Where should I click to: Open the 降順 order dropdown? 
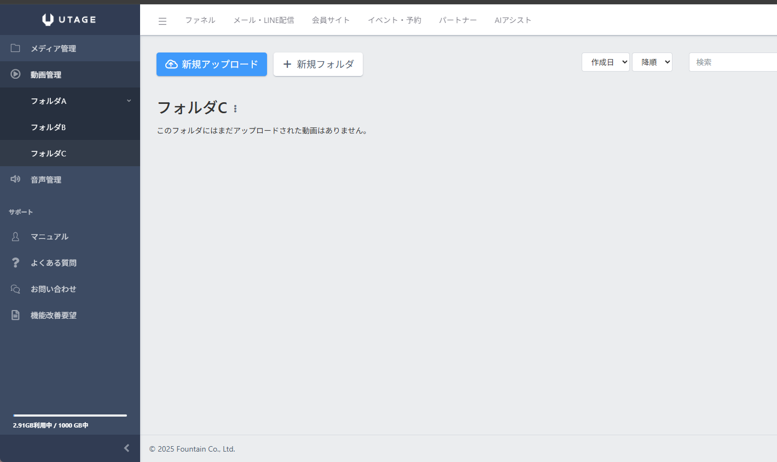pyautogui.click(x=652, y=62)
